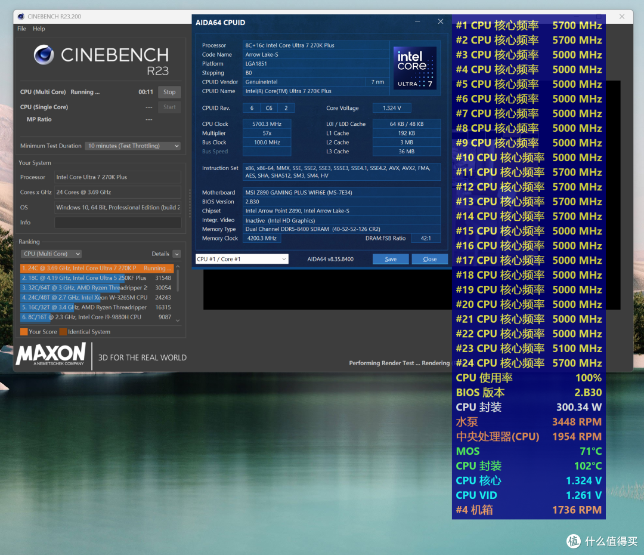The image size is (644, 555).
Task: Click the ranking list scroll up arrow
Action: pyautogui.click(x=178, y=267)
